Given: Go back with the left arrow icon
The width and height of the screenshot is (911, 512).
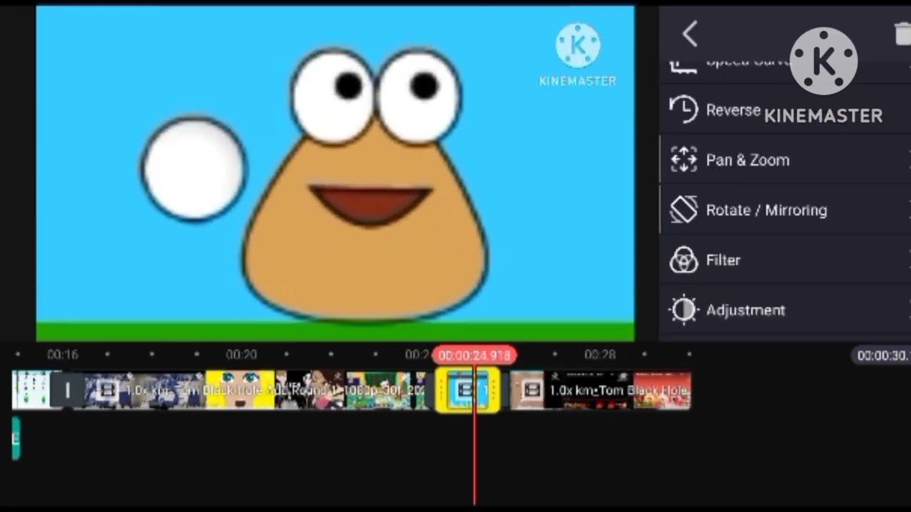Looking at the screenshot, I should pyautogui.click(x=690, y=33).
